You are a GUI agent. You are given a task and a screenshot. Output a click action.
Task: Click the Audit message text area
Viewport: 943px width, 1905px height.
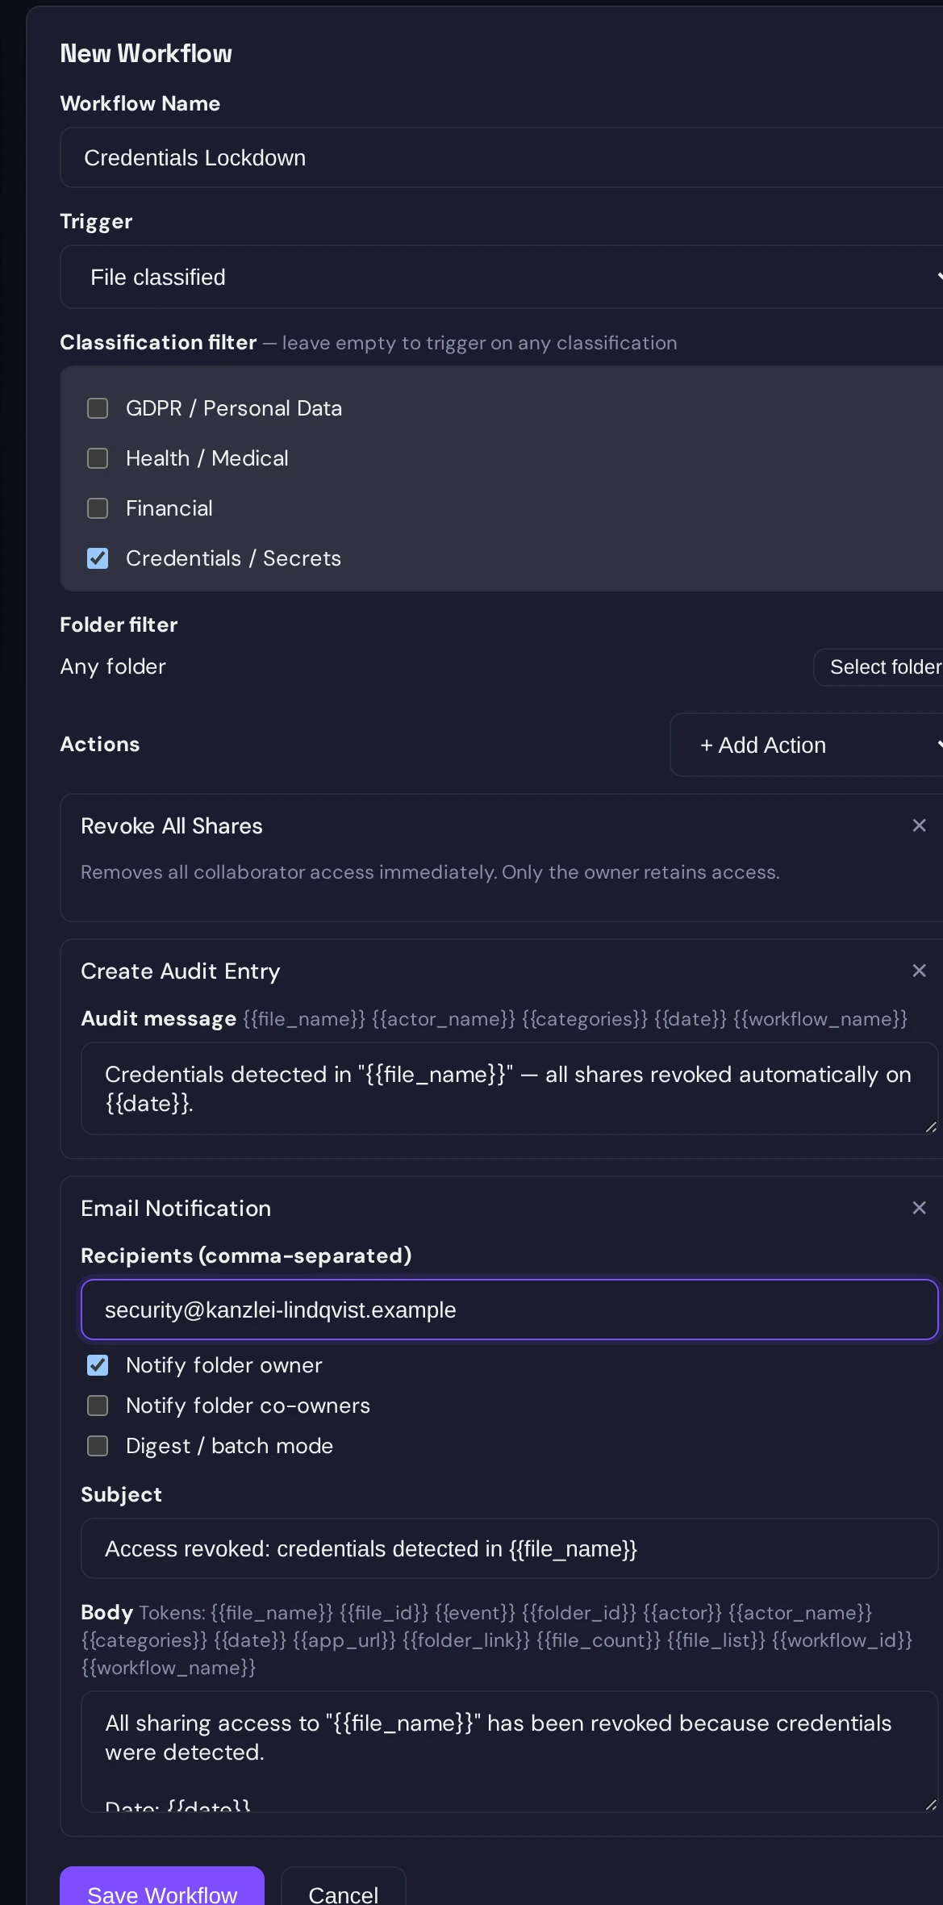click(x=510, y=1088)
